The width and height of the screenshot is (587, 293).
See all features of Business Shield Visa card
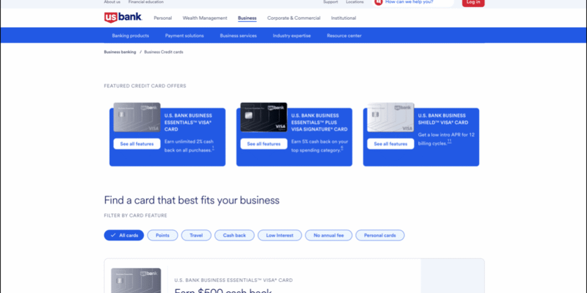390,144
